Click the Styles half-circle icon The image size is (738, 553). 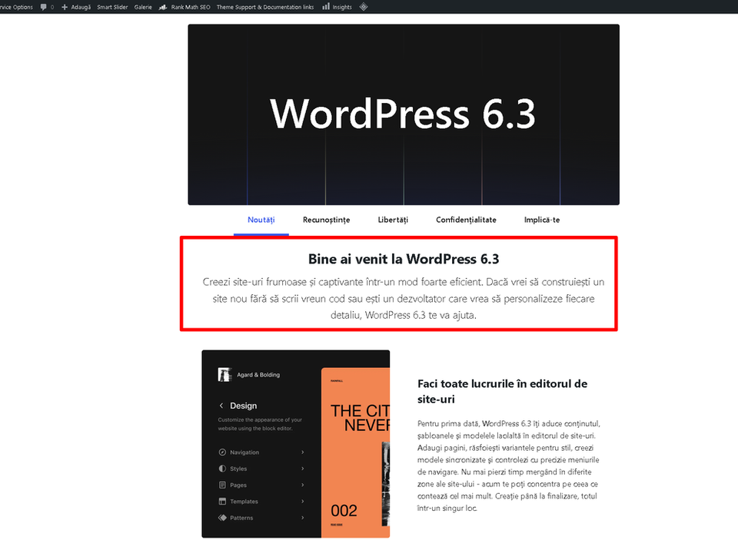point(222,469)
